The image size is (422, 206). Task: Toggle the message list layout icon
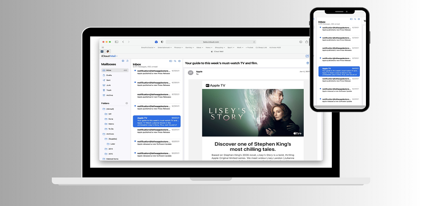[x=170, y=61]
